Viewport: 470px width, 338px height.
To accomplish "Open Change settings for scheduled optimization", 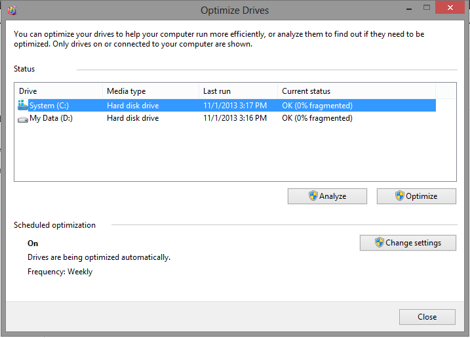I will pyautogui.click(x=408, y=243).
